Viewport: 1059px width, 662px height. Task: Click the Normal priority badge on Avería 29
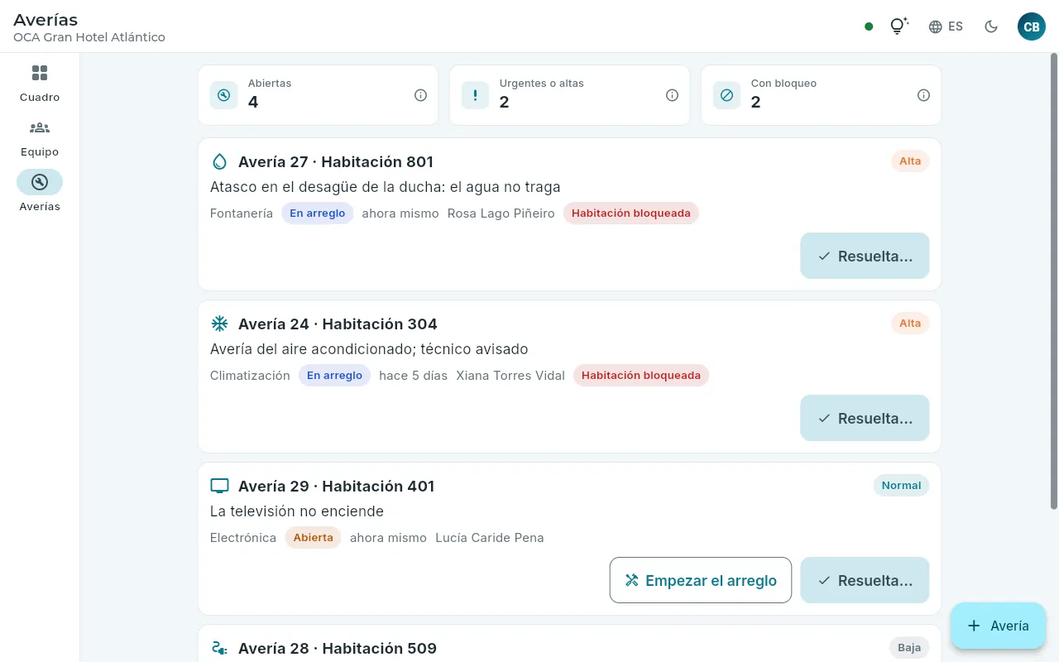pos(901,486)
